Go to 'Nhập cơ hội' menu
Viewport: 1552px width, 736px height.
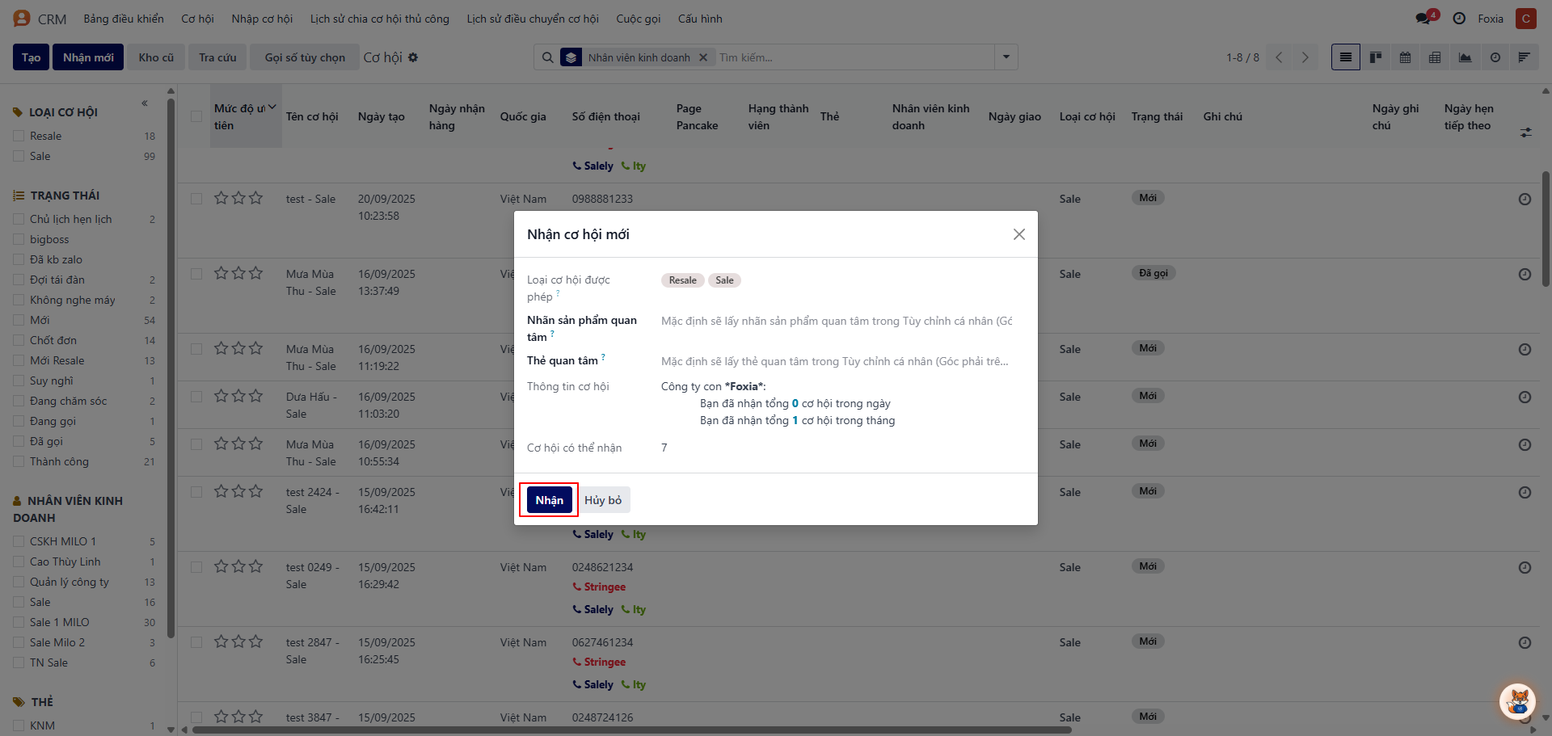click(x=262, y=19)
